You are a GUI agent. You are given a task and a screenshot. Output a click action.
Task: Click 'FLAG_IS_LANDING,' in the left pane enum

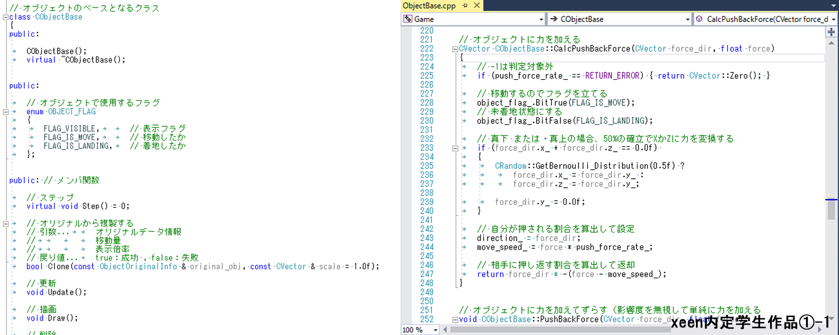pos(78,146)
